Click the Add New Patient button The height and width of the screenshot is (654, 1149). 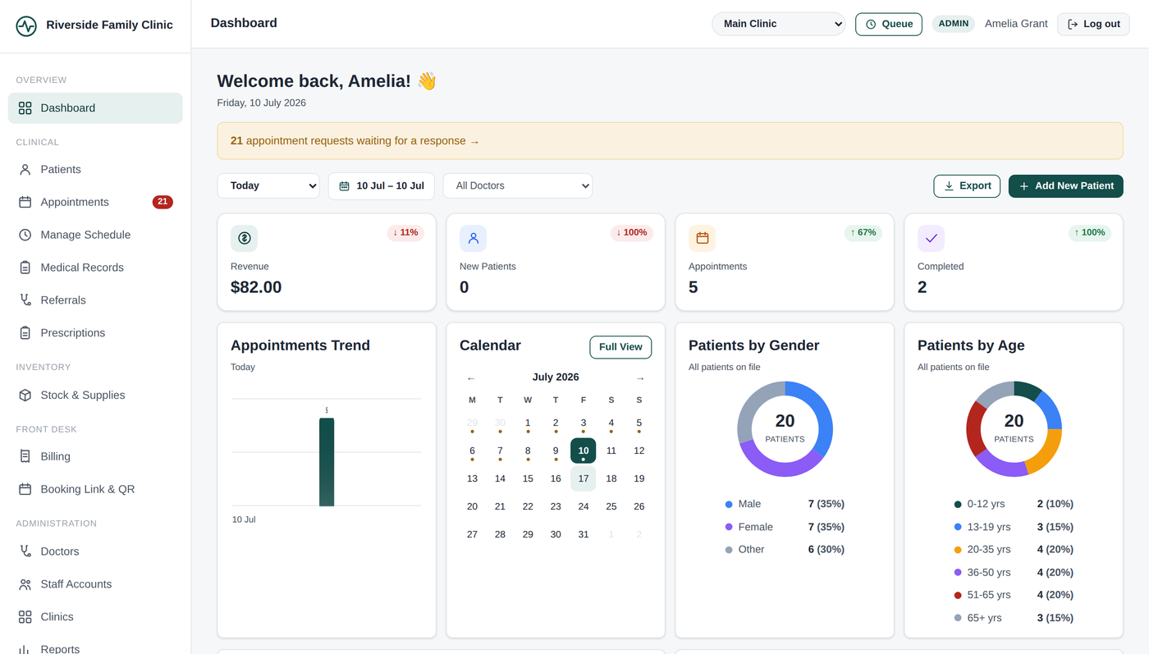click(x=1066, y=185)
